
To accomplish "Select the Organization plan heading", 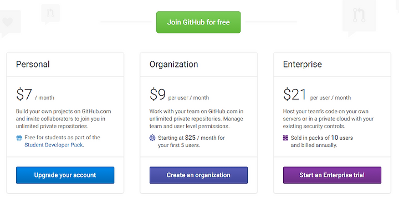I will (173, 64).
